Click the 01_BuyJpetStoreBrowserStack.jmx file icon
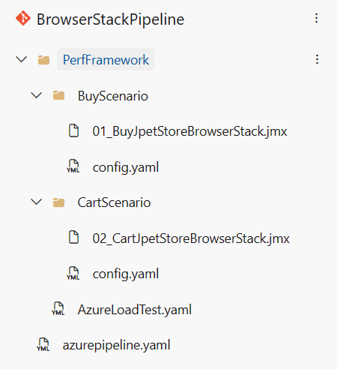This screenshot has height=369, width=337. [74, 130]
